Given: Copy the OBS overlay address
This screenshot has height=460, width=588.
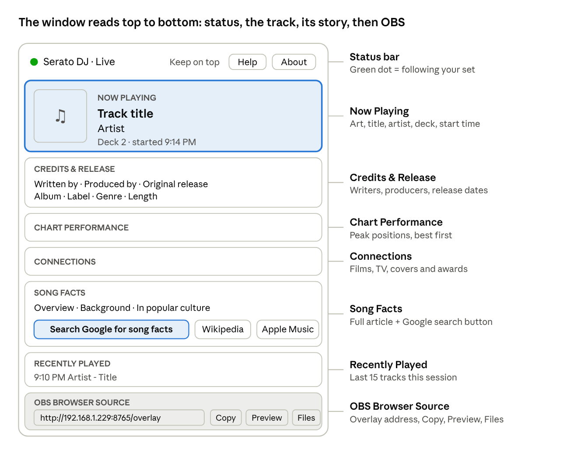Looking at the screenshot, I should coord(226,418).
